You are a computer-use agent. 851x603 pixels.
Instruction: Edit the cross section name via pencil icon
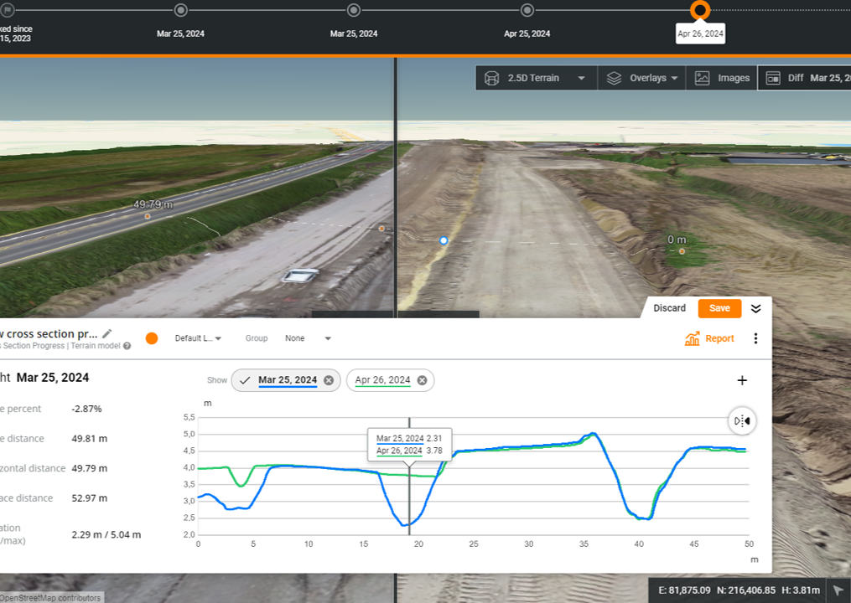click(x=106, y=333)
